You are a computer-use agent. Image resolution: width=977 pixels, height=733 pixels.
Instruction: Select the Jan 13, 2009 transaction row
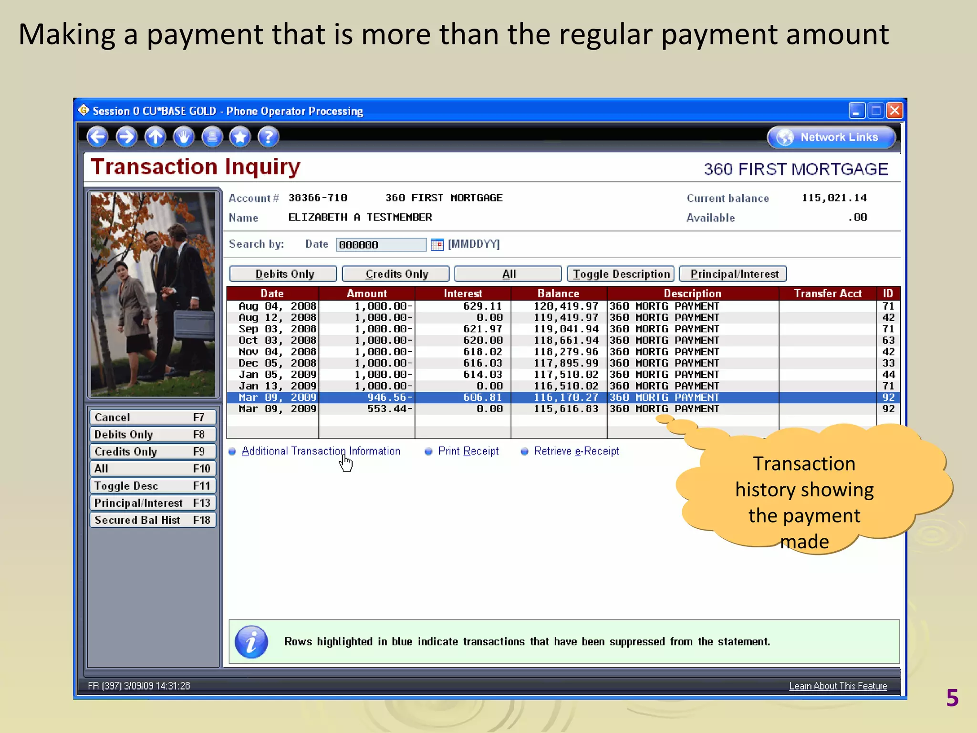pos(563,386)
